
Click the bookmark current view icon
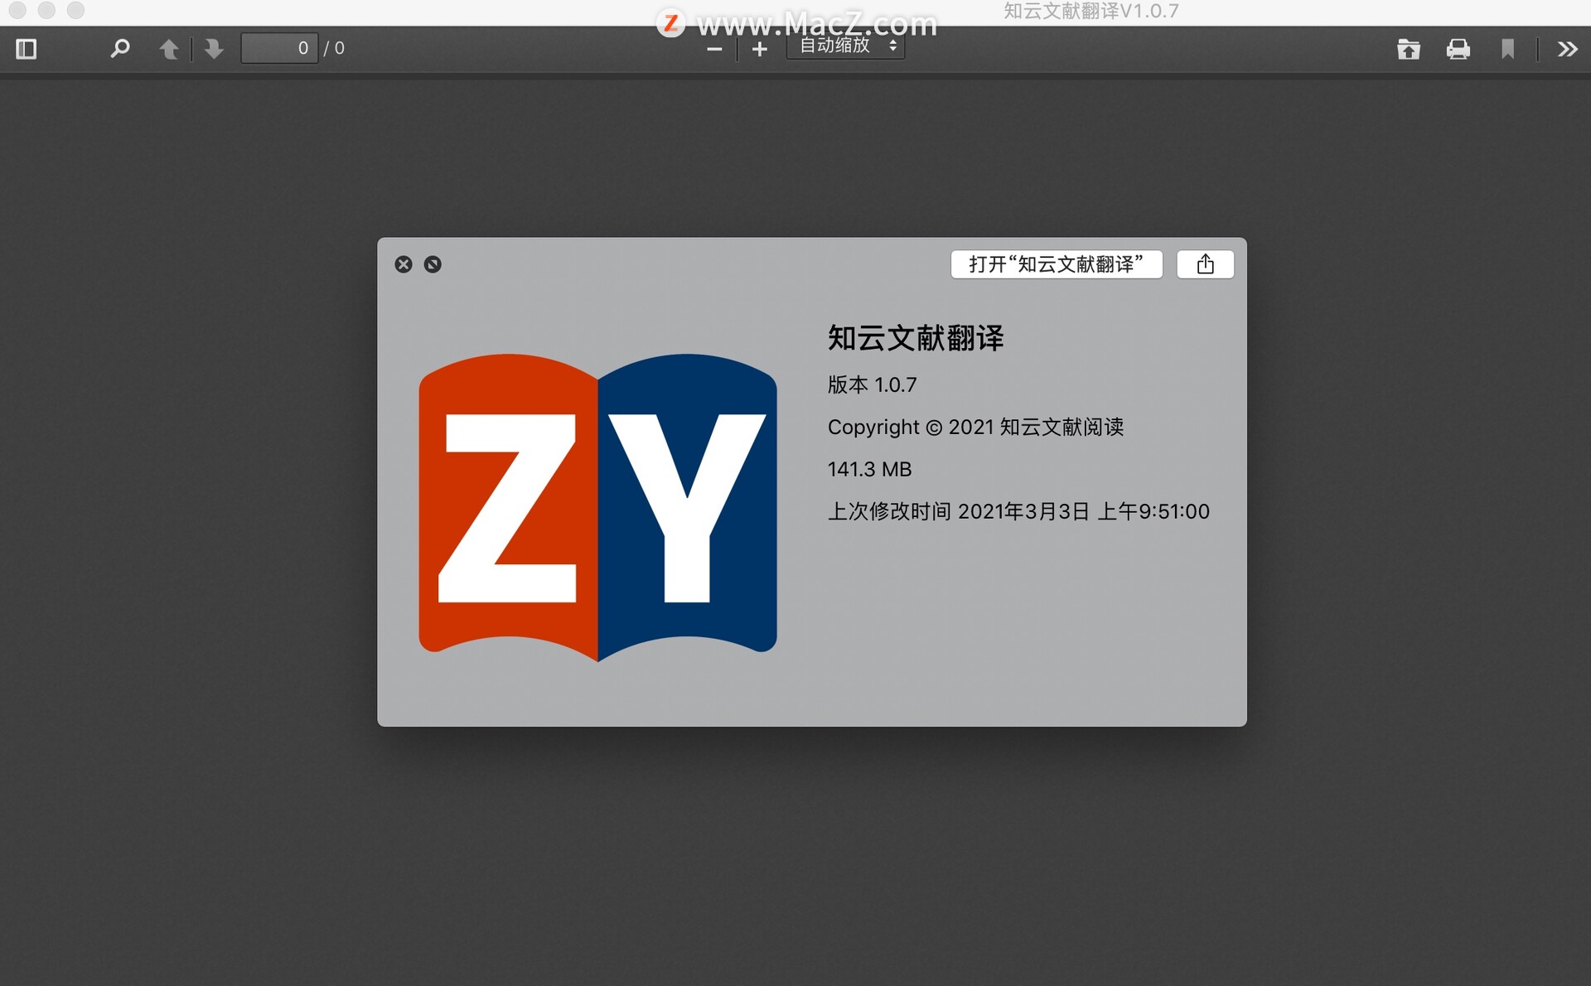coord(1507,50)
